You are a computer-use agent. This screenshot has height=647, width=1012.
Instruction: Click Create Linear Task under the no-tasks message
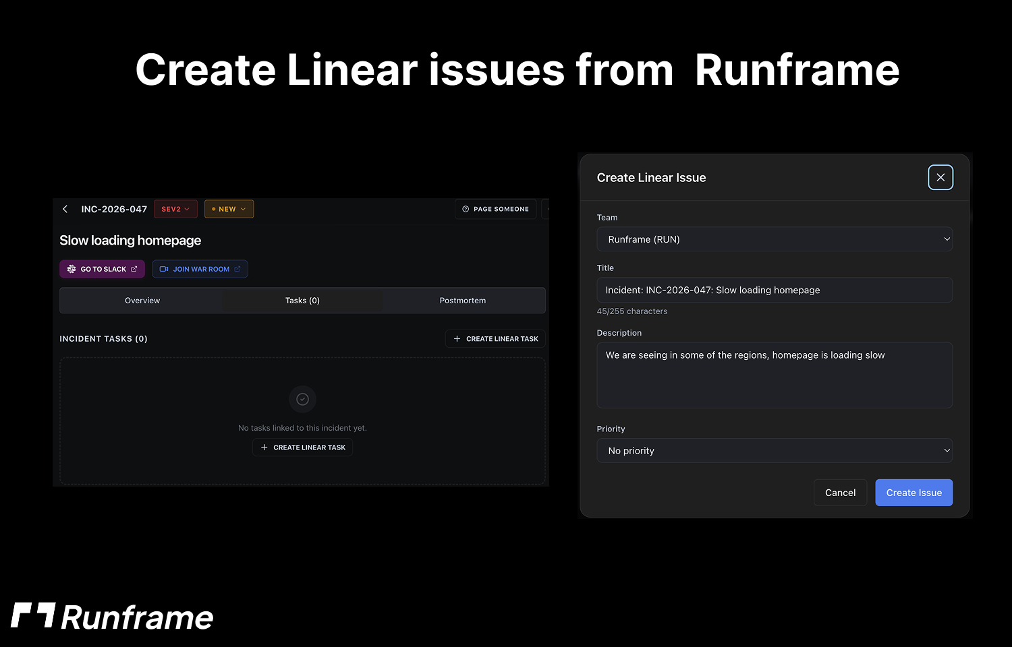pos(302,448)
